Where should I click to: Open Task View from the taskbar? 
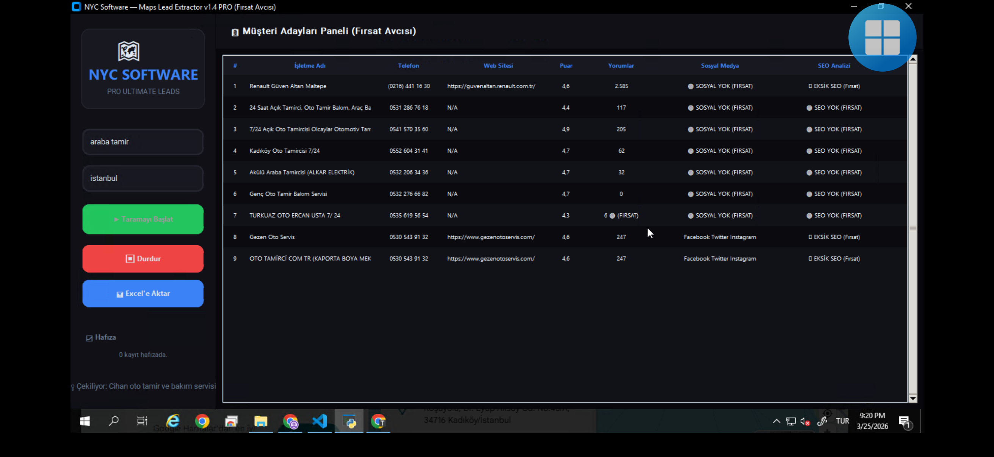(x=142, y=421)
